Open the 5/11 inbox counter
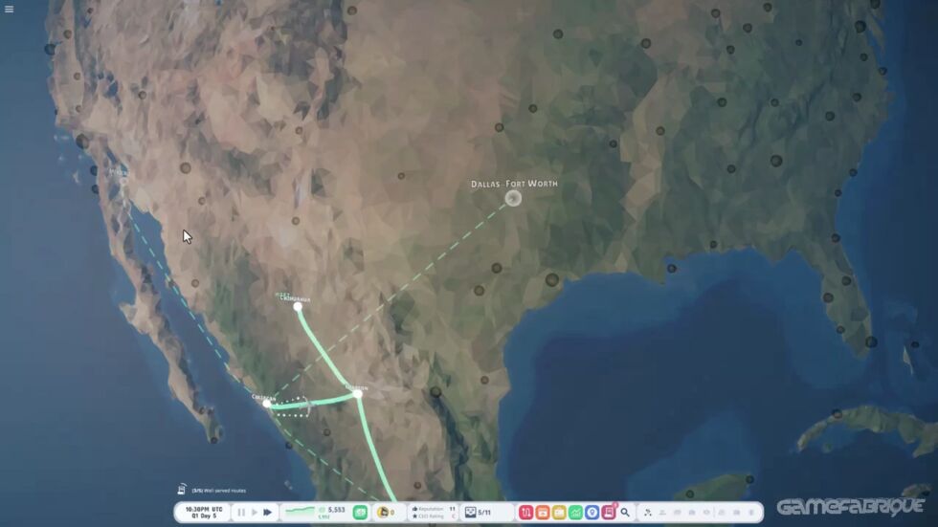 click(x=478, y=513)
